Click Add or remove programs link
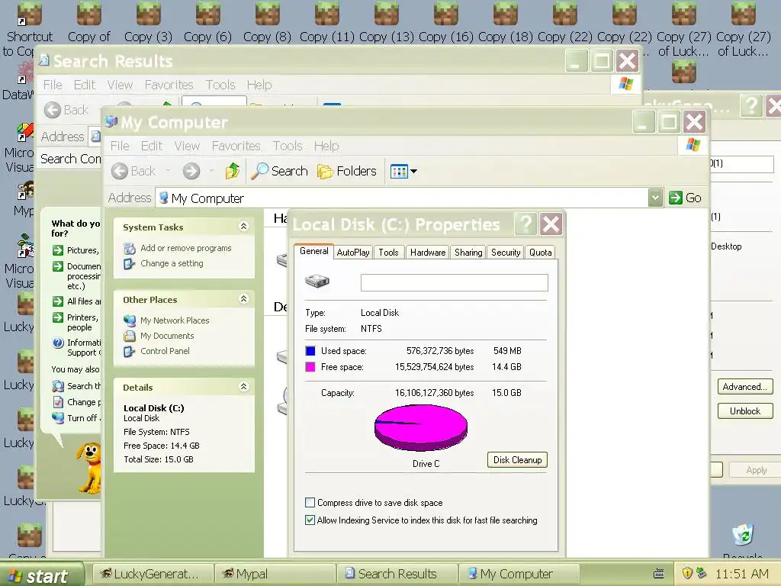Viewport: 781px width, 586px height. click(x=186, y=248)
